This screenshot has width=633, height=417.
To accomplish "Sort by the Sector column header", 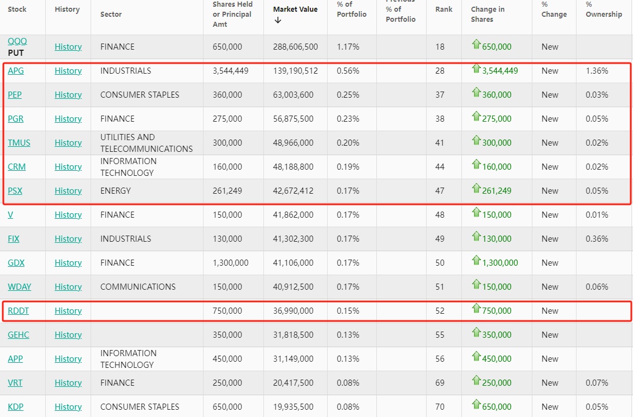I will [111, 14].
